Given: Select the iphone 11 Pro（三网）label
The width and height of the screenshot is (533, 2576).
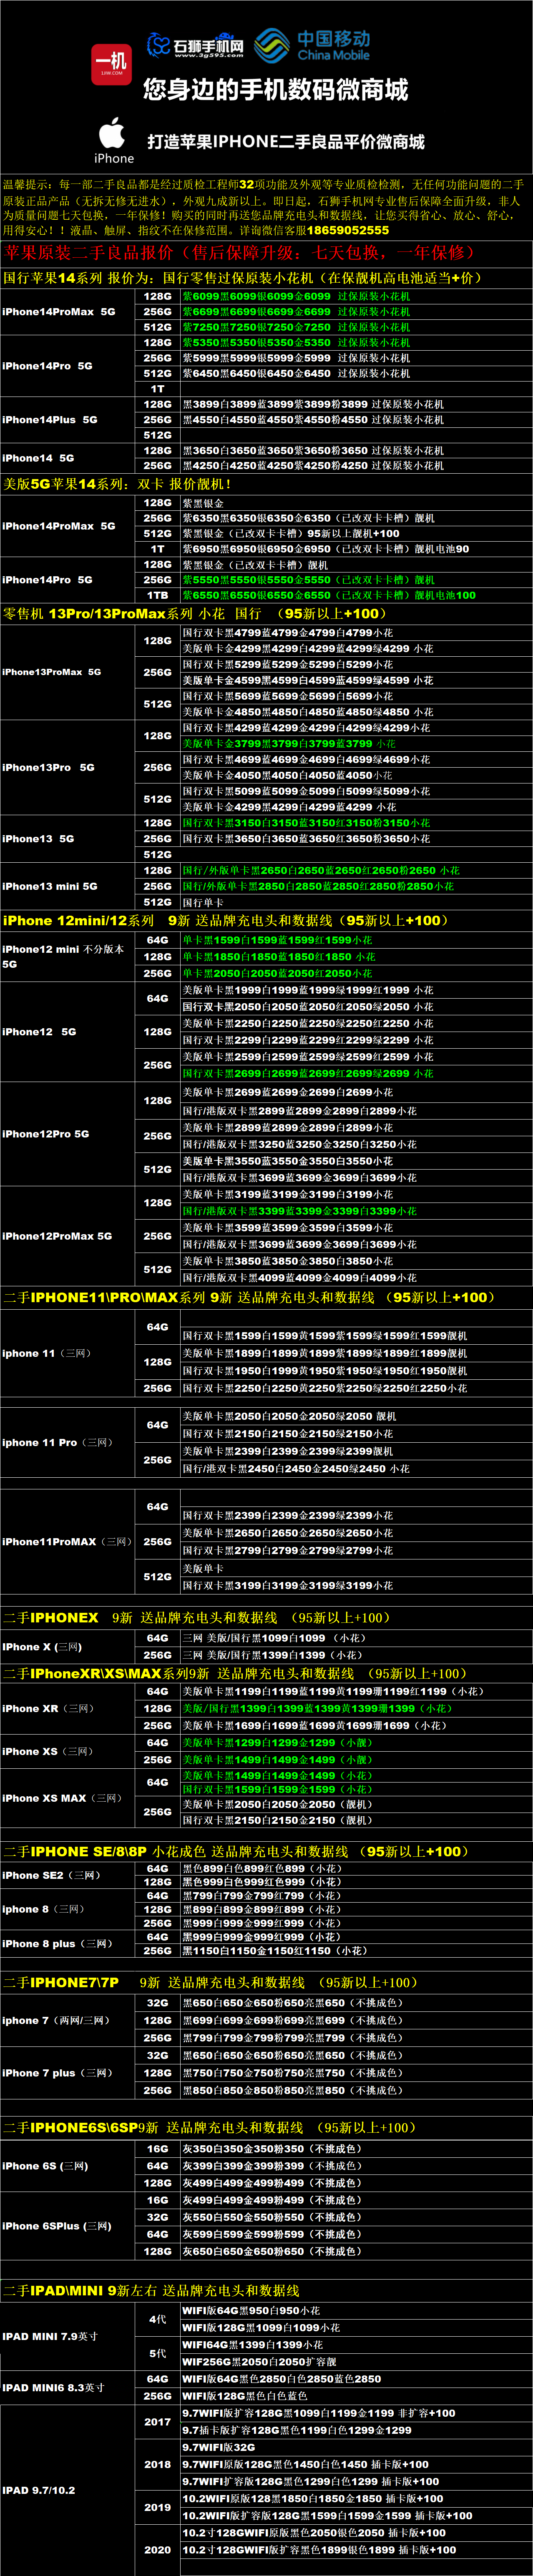Looking at the screenshot, I should 57,1442.
